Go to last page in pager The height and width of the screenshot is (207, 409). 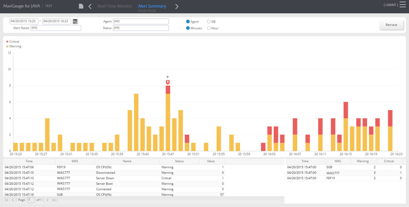[x=54, y=200]
